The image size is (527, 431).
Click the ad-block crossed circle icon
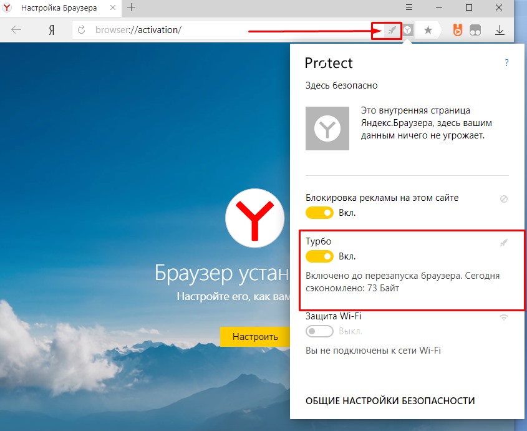pyautogui.click(x=504, y=199)
